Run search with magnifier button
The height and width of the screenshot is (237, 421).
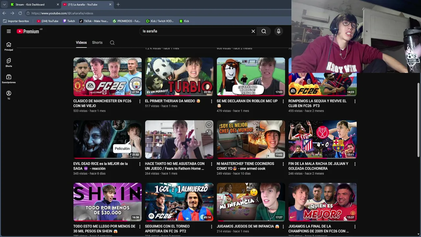(264, 31)
